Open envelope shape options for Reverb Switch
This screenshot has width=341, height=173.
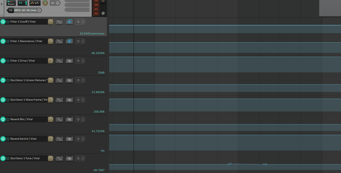click(x=59, y=139)
